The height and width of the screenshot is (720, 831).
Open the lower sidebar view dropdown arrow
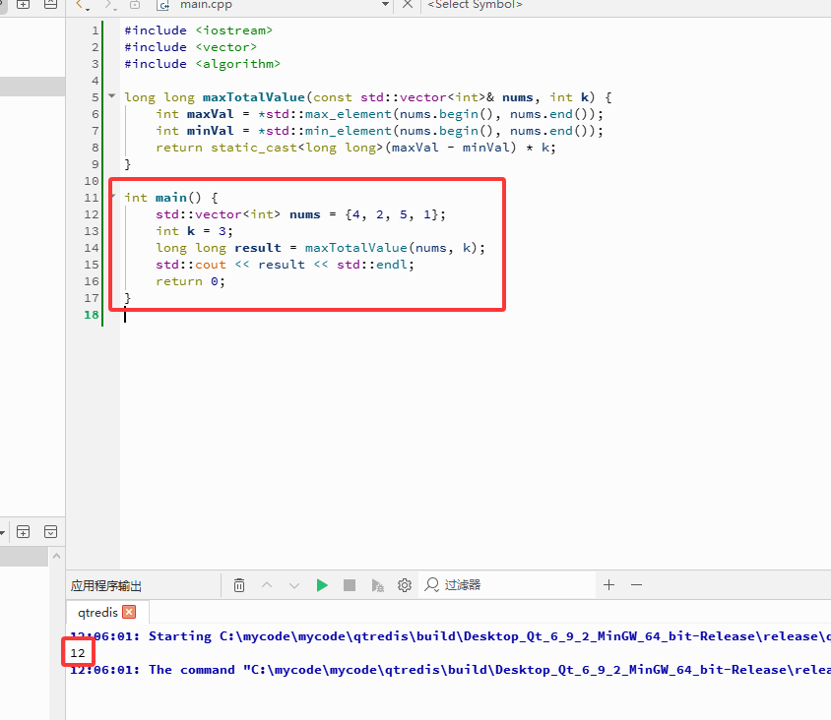click(3, 532)
